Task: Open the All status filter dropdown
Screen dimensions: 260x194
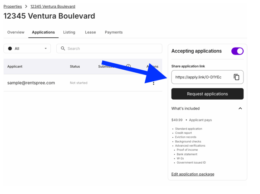Action: (x=27, y=48)
